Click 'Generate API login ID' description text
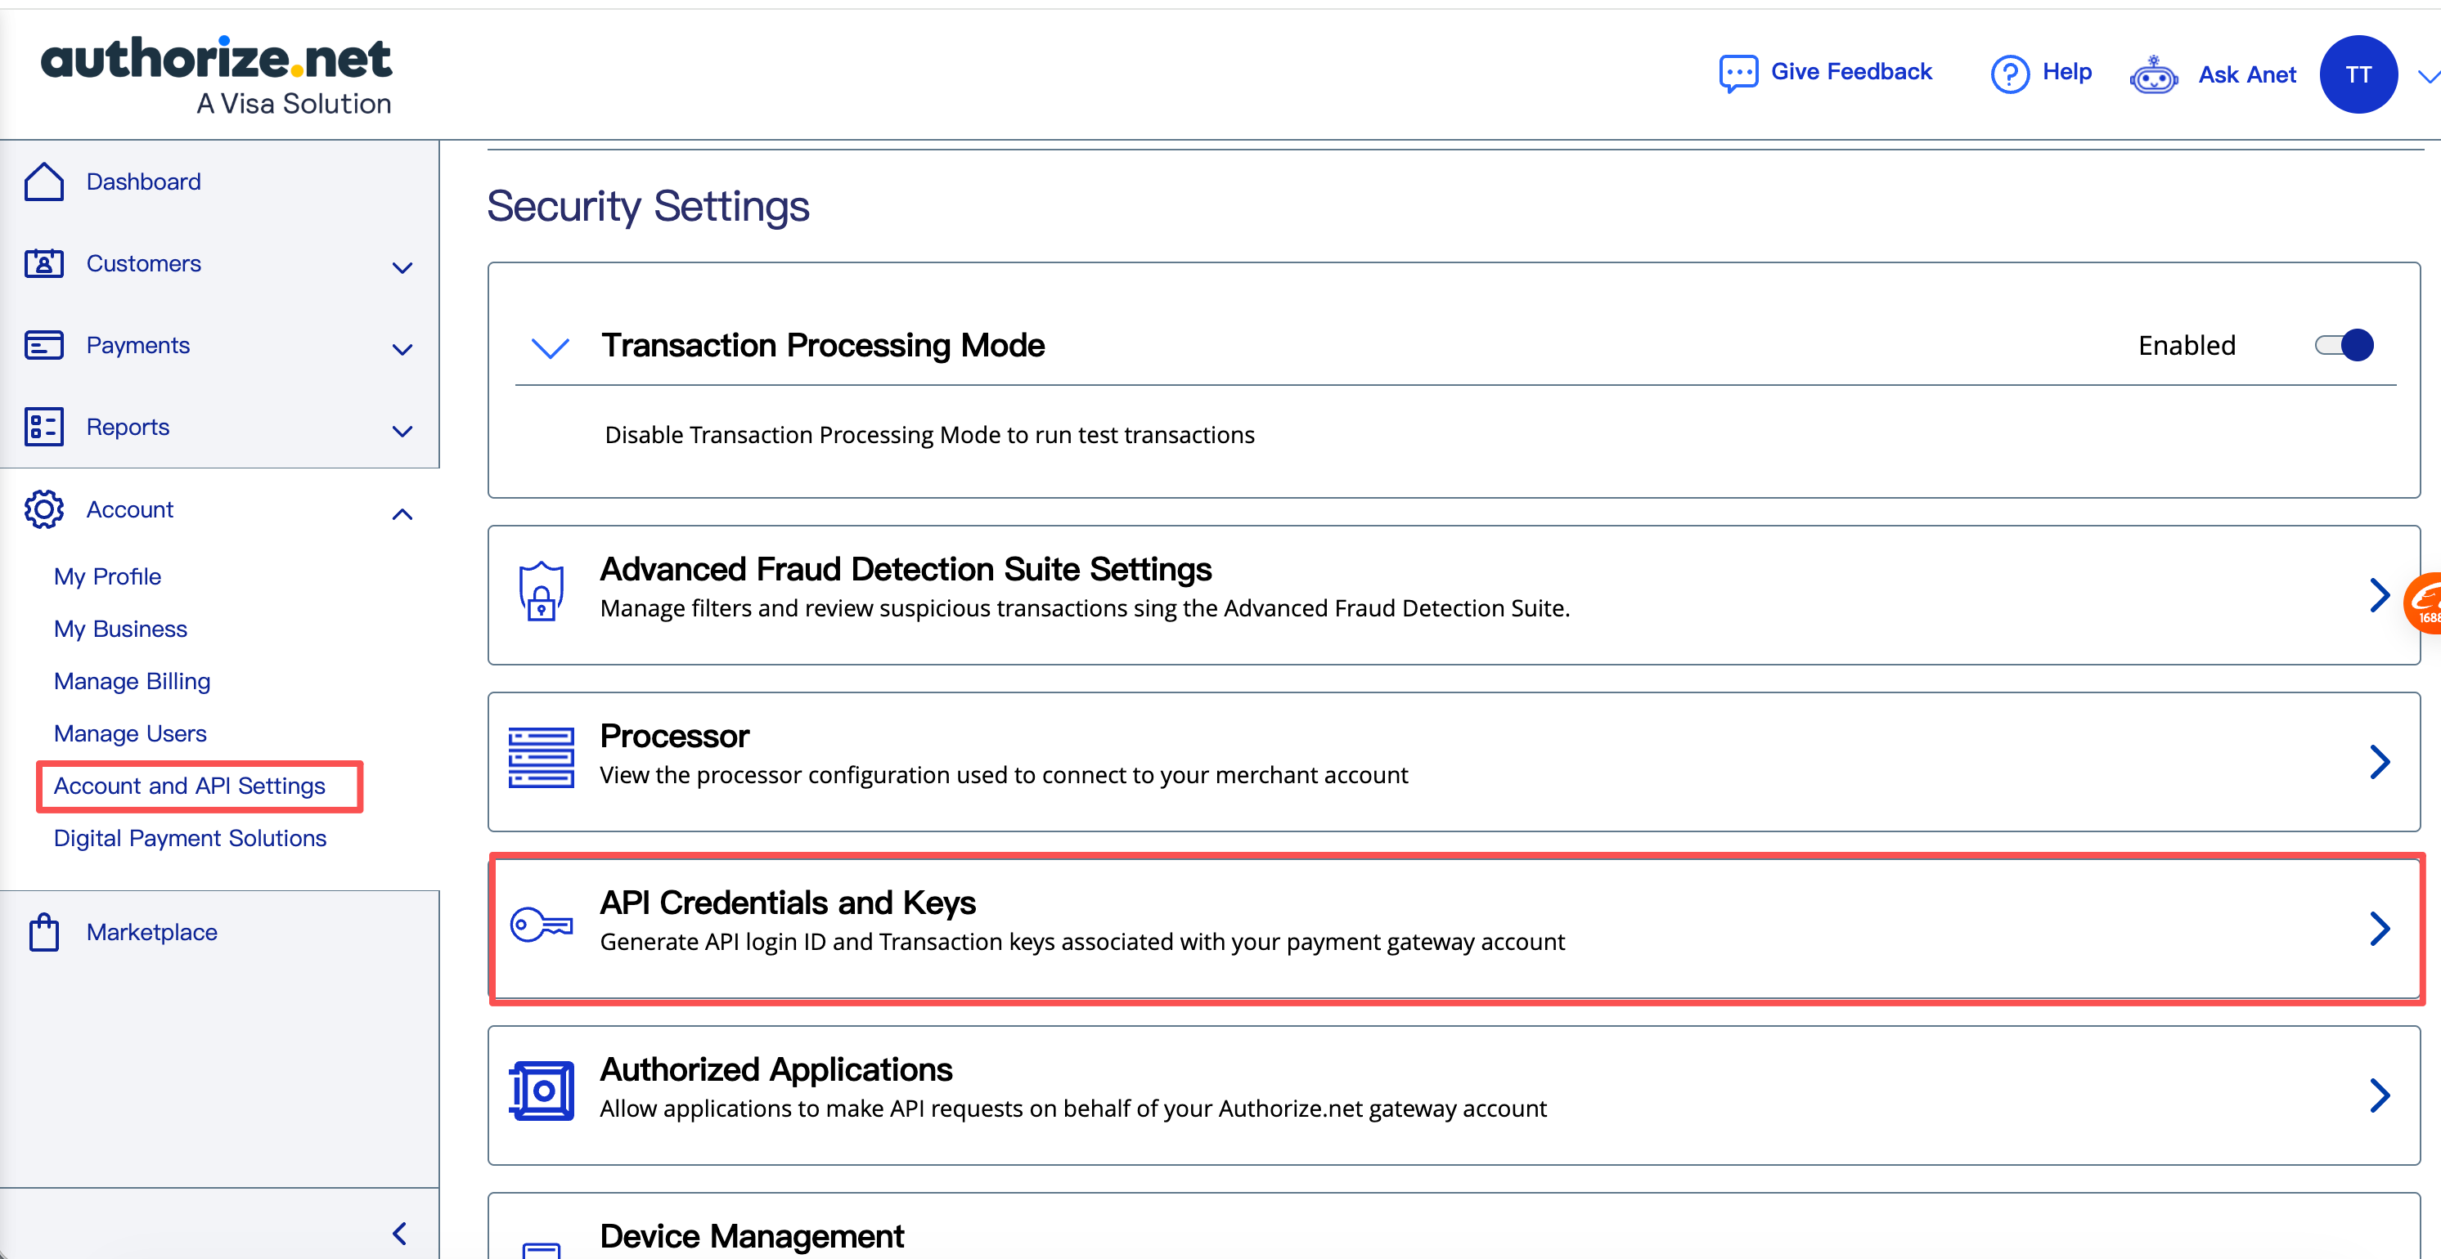Viewport: 2441px width, 1259px height. pyautogui.click(x=1082, y=942)
